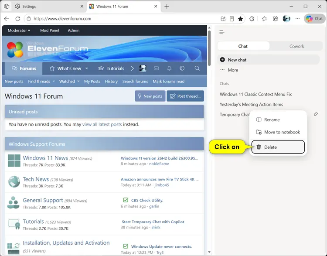
Task: Open the forum search magnifier icon
Action: pyautogui.click(x=197, y=68)
